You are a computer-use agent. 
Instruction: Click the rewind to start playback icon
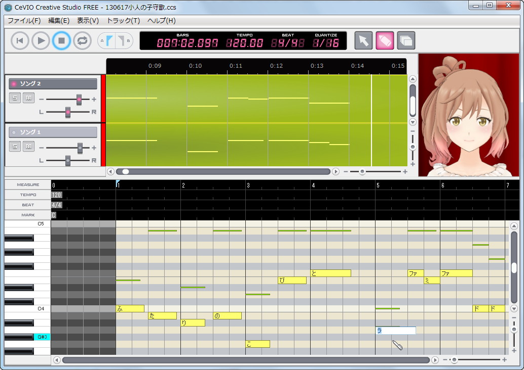click(x=19, y=40)
